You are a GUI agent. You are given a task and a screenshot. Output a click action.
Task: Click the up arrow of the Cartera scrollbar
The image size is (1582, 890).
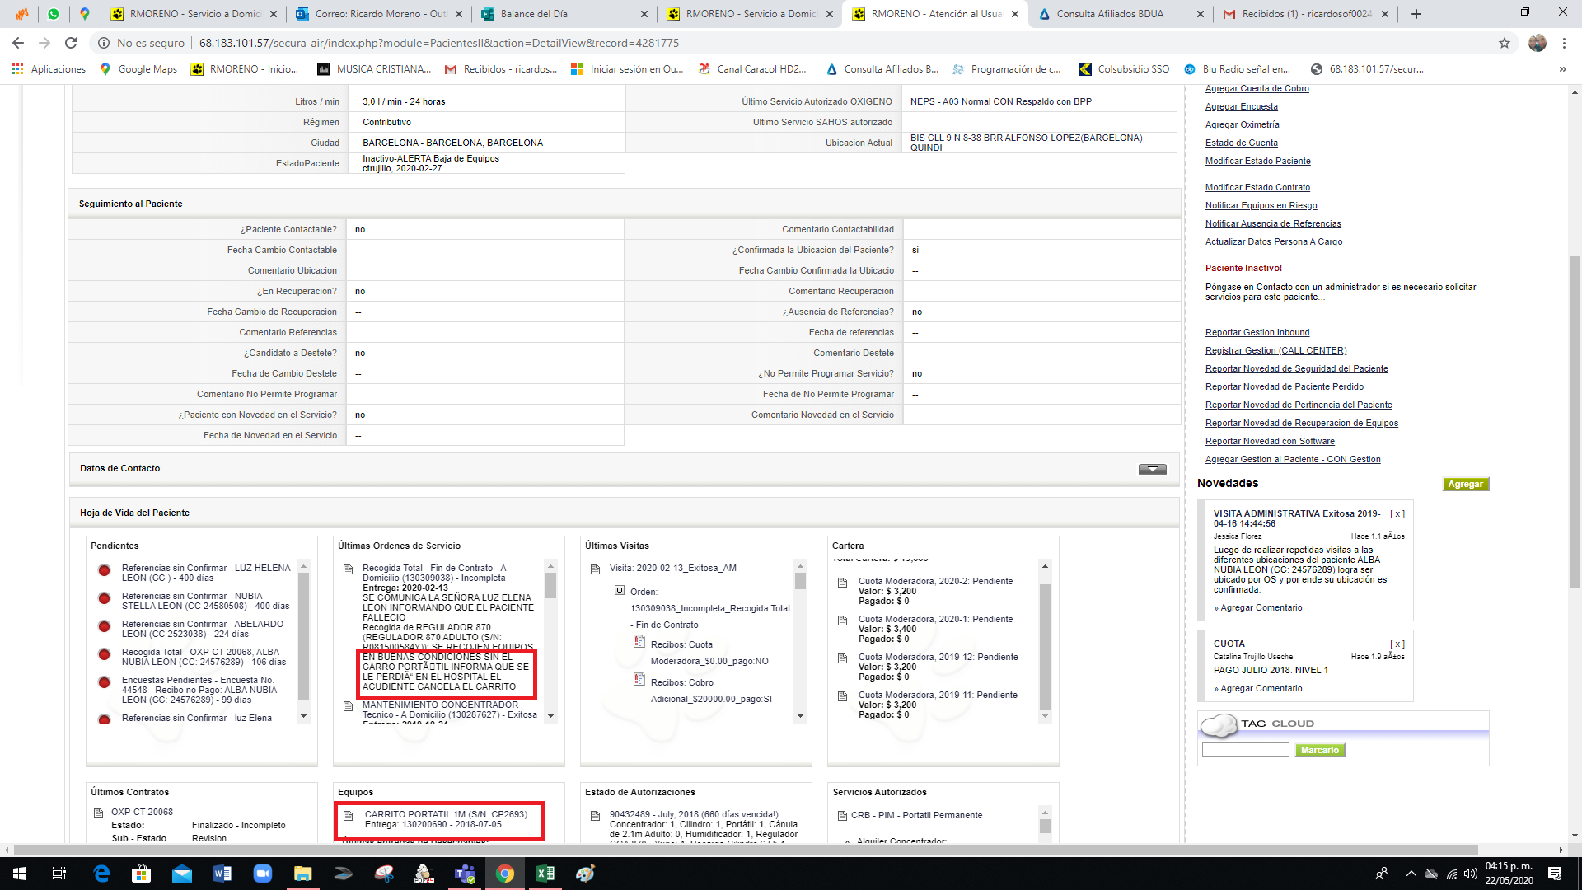tap(1045, 566)
